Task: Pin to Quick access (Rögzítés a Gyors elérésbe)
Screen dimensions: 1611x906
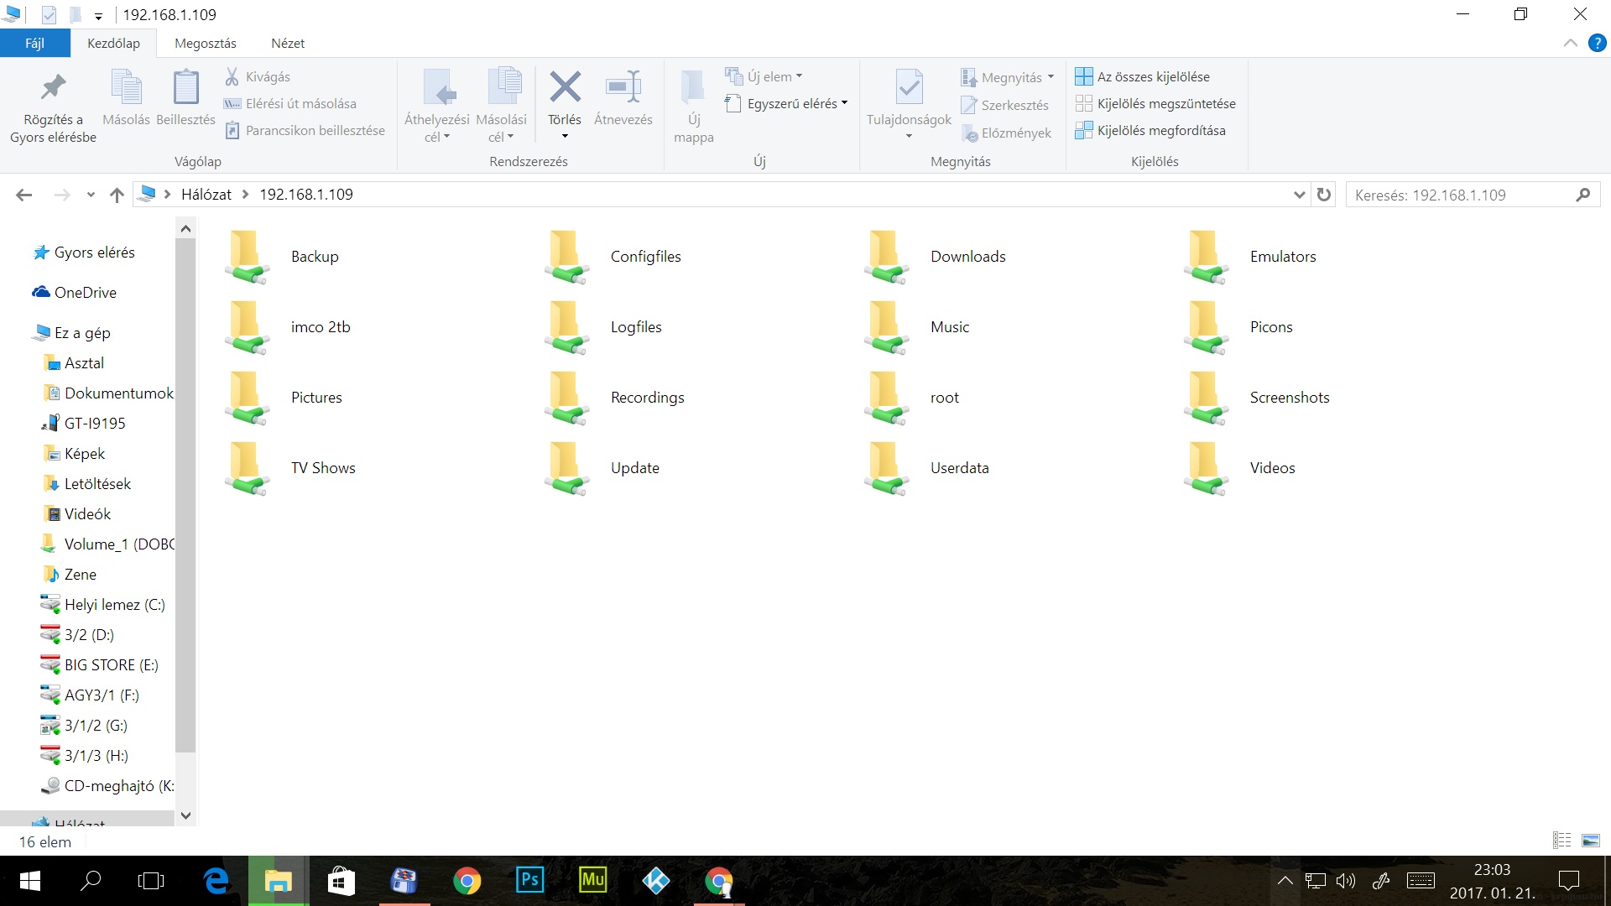Action: [53, 107]
